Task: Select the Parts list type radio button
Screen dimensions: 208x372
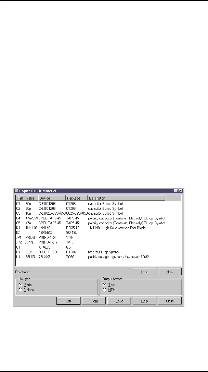Action: [21, 284]
